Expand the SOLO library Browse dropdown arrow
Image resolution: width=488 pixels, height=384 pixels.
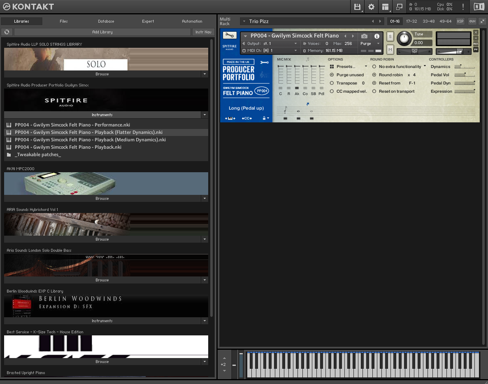pyautogui.click(x=204, y=74)
